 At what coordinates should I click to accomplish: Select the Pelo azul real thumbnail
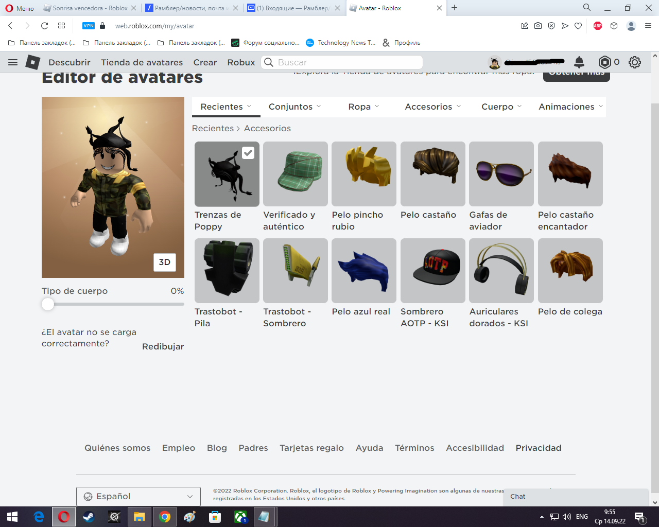click(x=364, y=271)
